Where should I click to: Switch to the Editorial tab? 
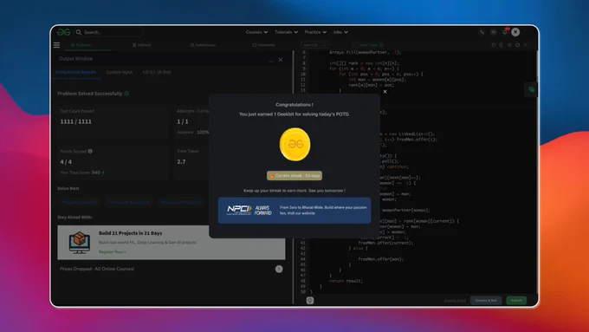point(141,45)
